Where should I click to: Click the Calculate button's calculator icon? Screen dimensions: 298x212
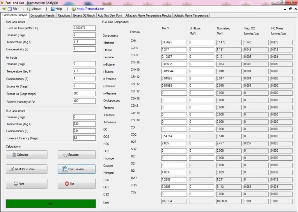[x=14, y=155]
